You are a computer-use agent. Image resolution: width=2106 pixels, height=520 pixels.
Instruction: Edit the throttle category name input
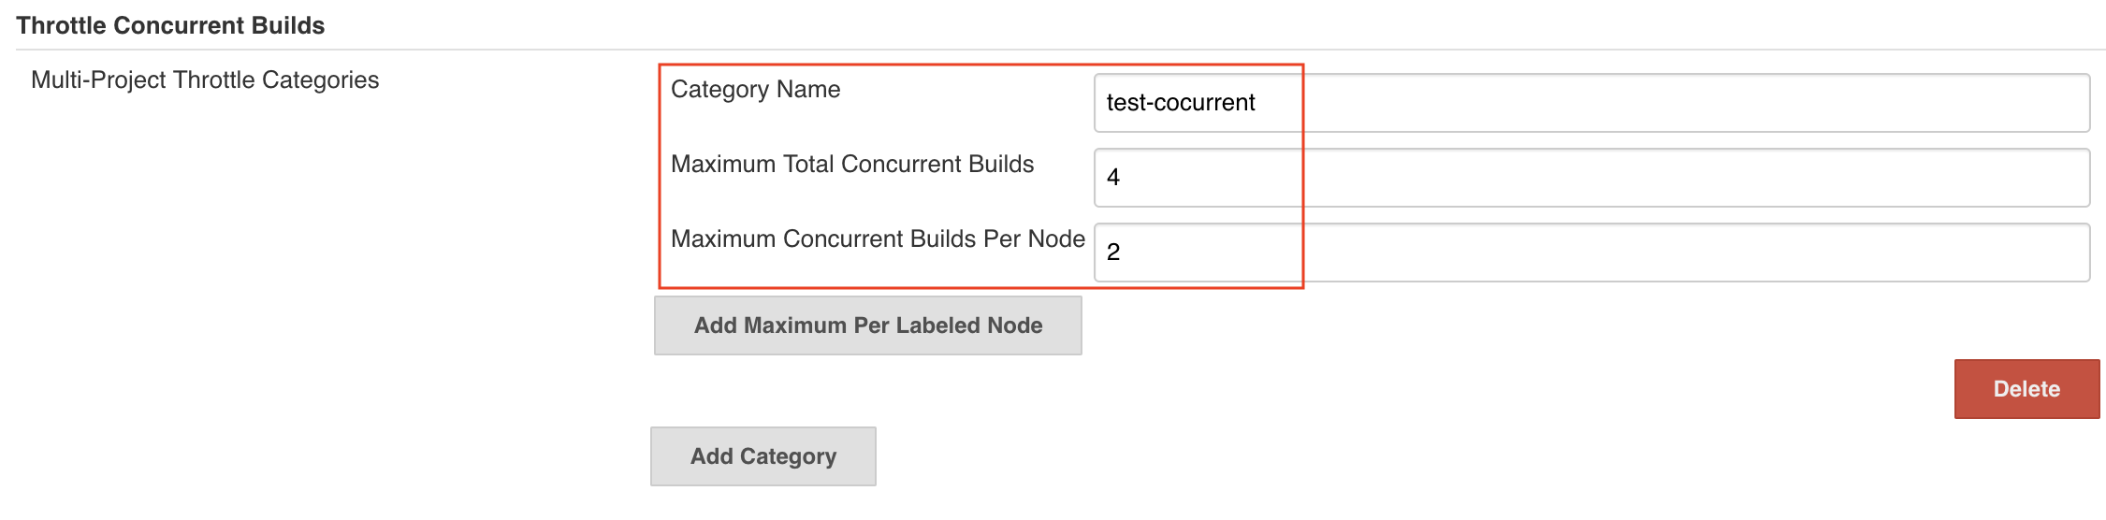pos(1590,103)
